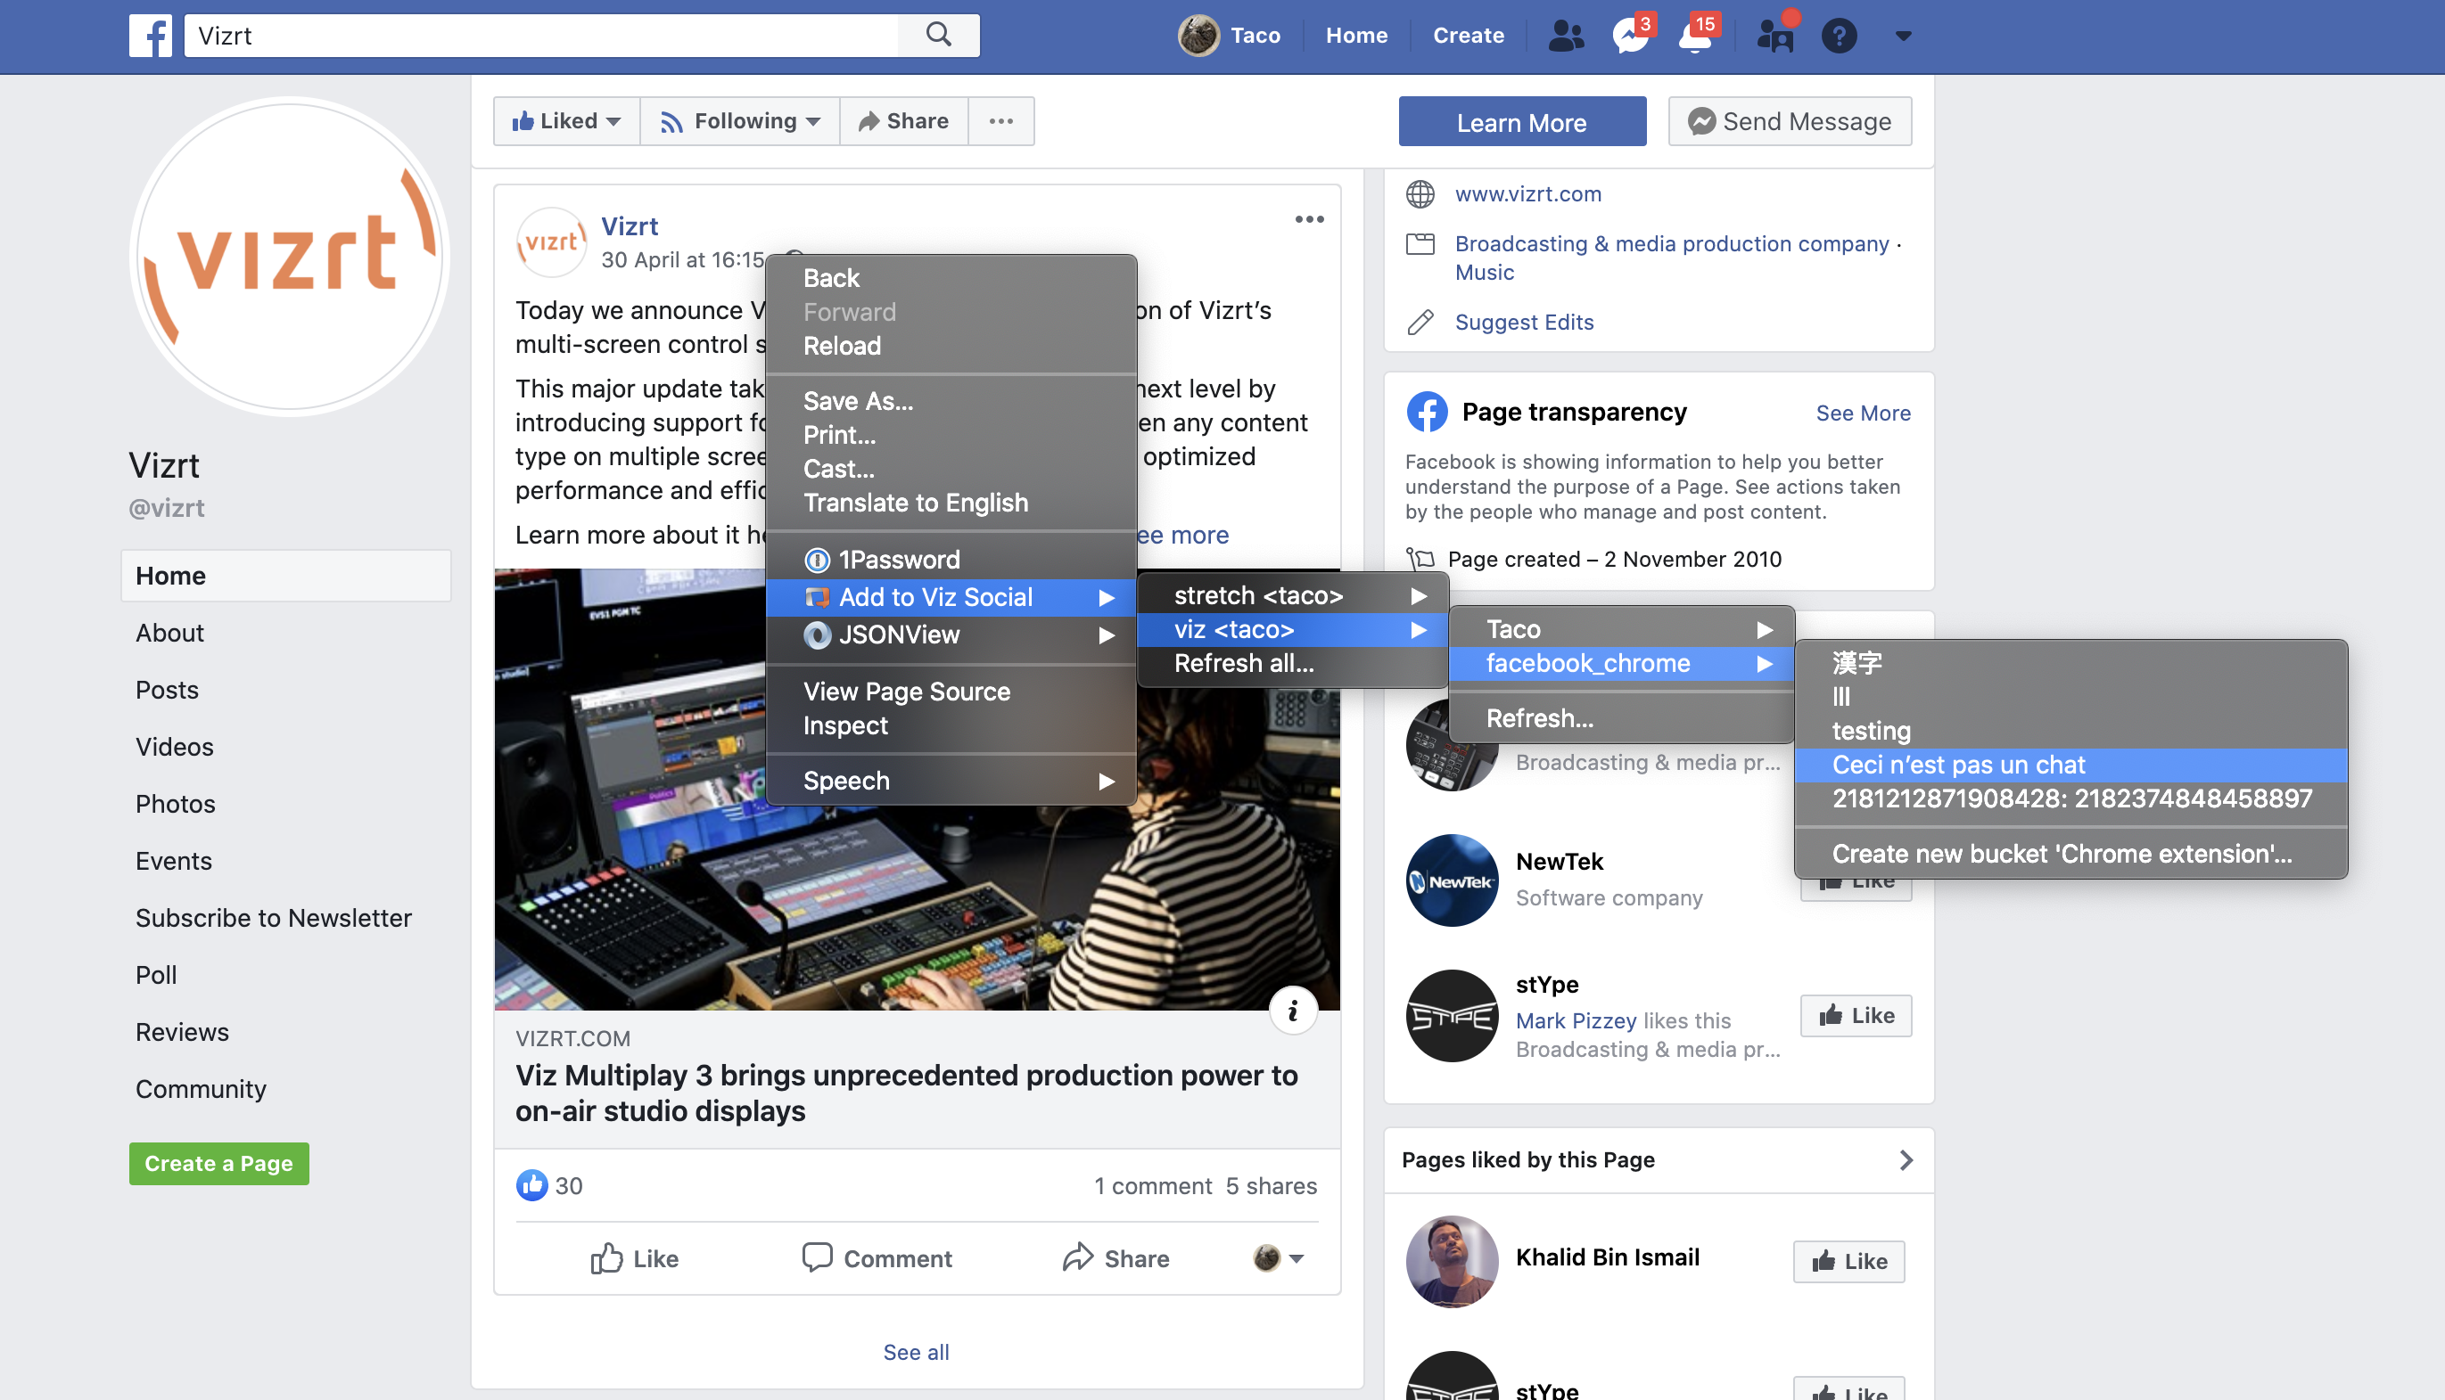Open the Liked dropdown button
Screen dimensions: 2445x1400
coord(566,121)
